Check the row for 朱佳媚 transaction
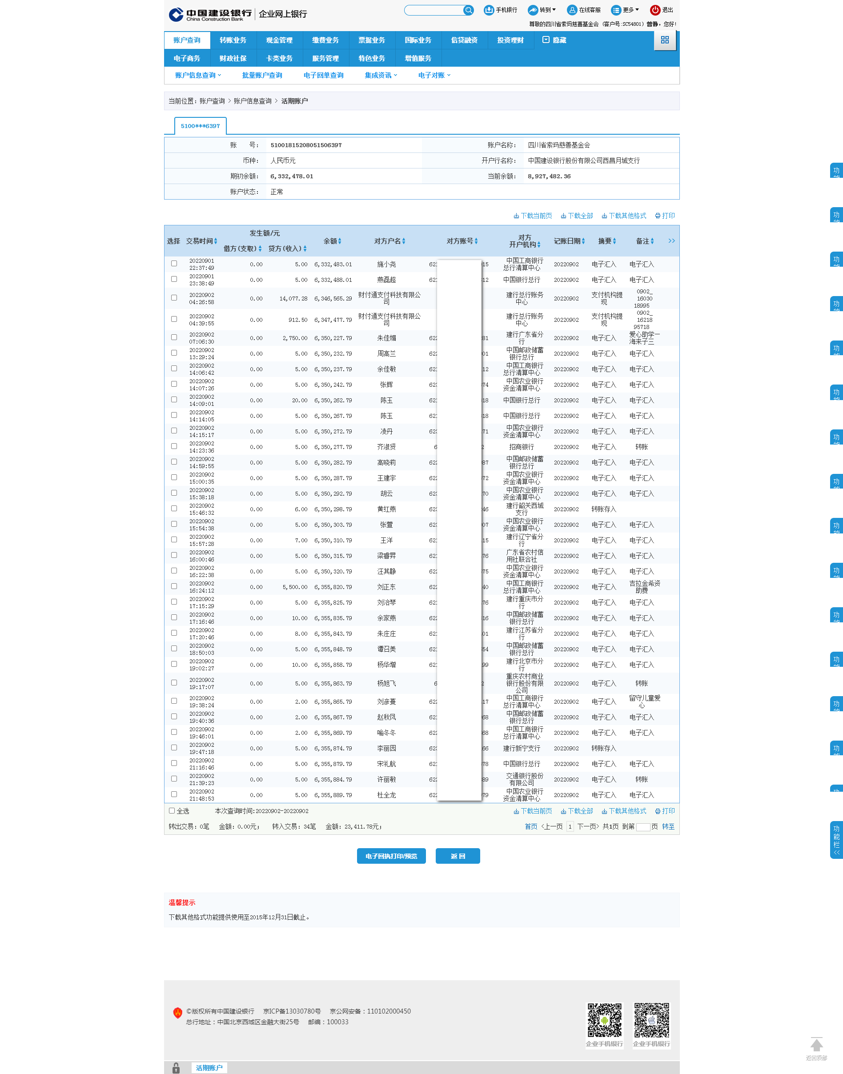 point(174,337)
